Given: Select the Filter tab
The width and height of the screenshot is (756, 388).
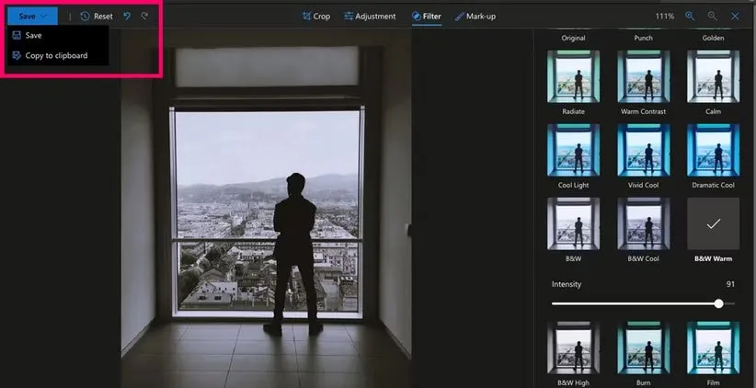Looking at the screenshot, I should tap(426, 16).
